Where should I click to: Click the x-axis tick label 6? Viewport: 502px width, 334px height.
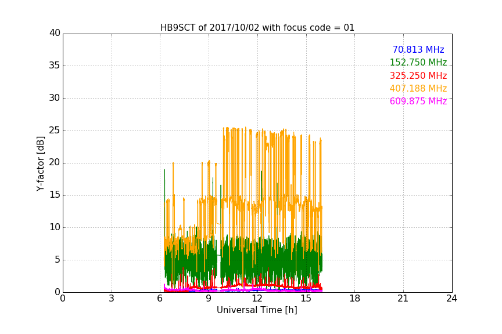point(160,299)
